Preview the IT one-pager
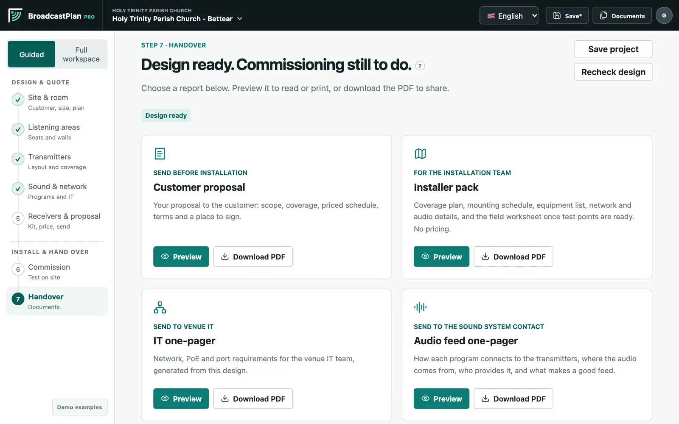This screenshot has width=679, height=424. (181, 399)
